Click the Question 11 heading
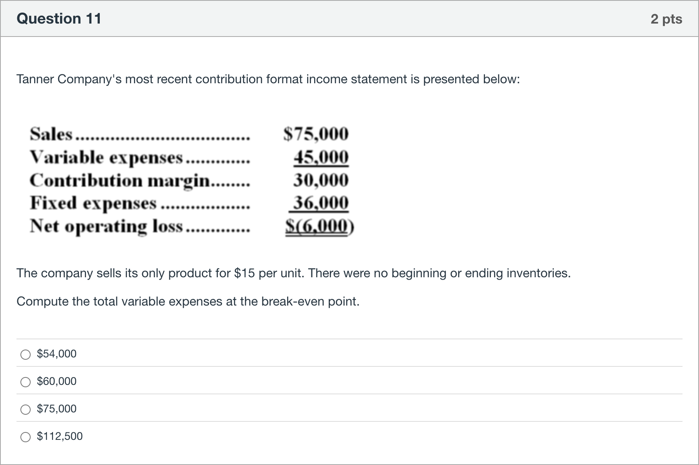699x465 pixels. point(59,18)
